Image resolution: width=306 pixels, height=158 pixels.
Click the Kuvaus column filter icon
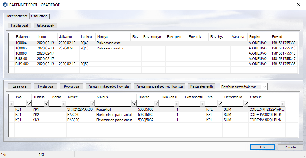[134, 104]
